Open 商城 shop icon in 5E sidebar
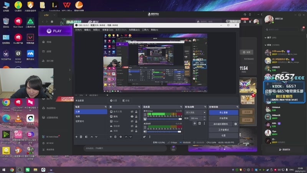307x173 pixels. point(43,42)
